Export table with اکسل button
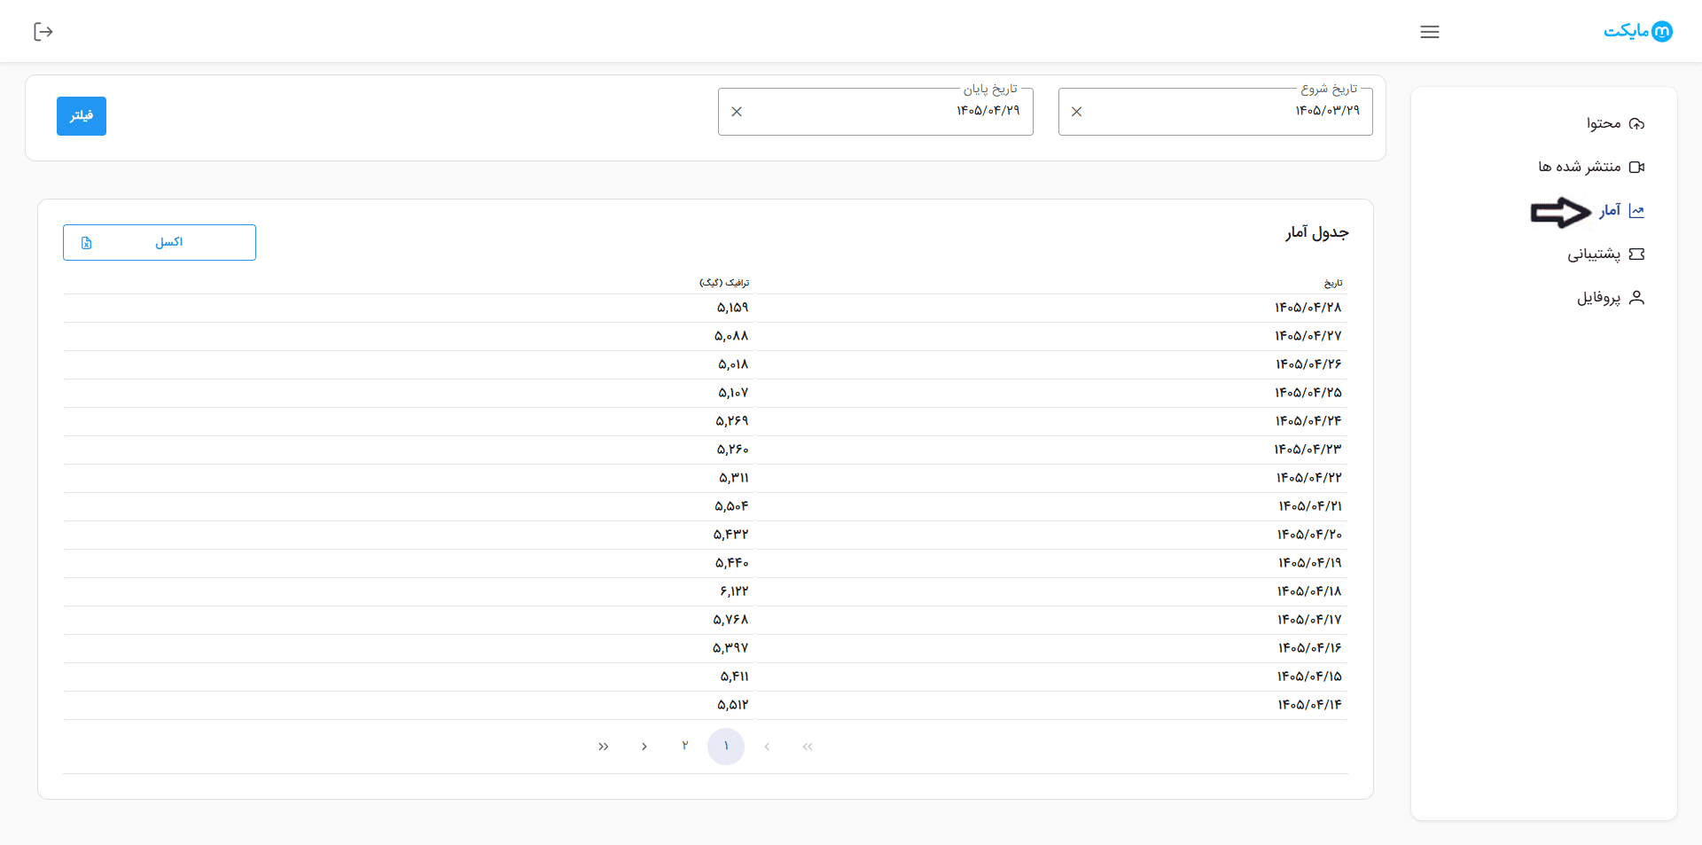Image resolution: width=1702 pixels, height=845 pixels. (x=160, y=242)
